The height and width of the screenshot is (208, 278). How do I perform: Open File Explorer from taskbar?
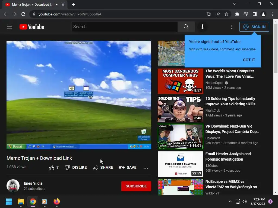point(21,201)
